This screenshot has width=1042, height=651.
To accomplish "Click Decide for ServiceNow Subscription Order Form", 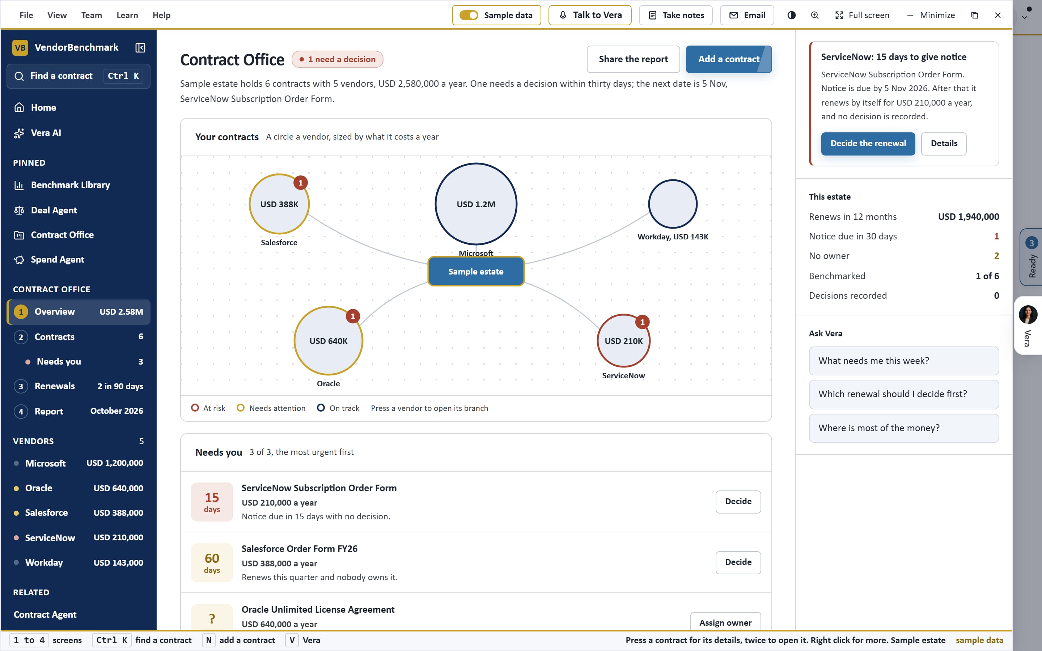I will point(738,502).
